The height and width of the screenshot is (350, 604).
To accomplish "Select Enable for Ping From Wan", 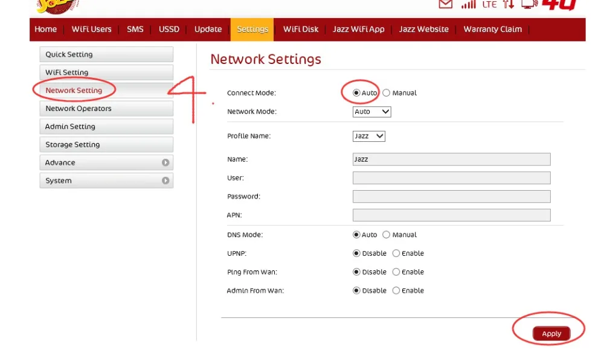I will (396, 272).
